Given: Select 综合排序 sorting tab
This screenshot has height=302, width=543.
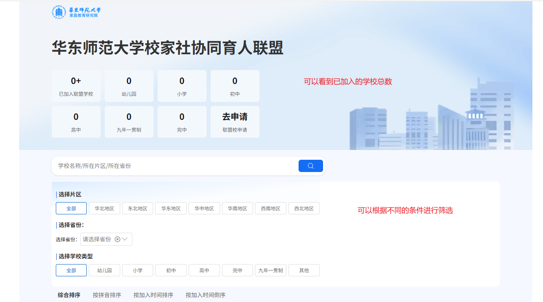Looking at the screenshot, I should tap(69, 295).
